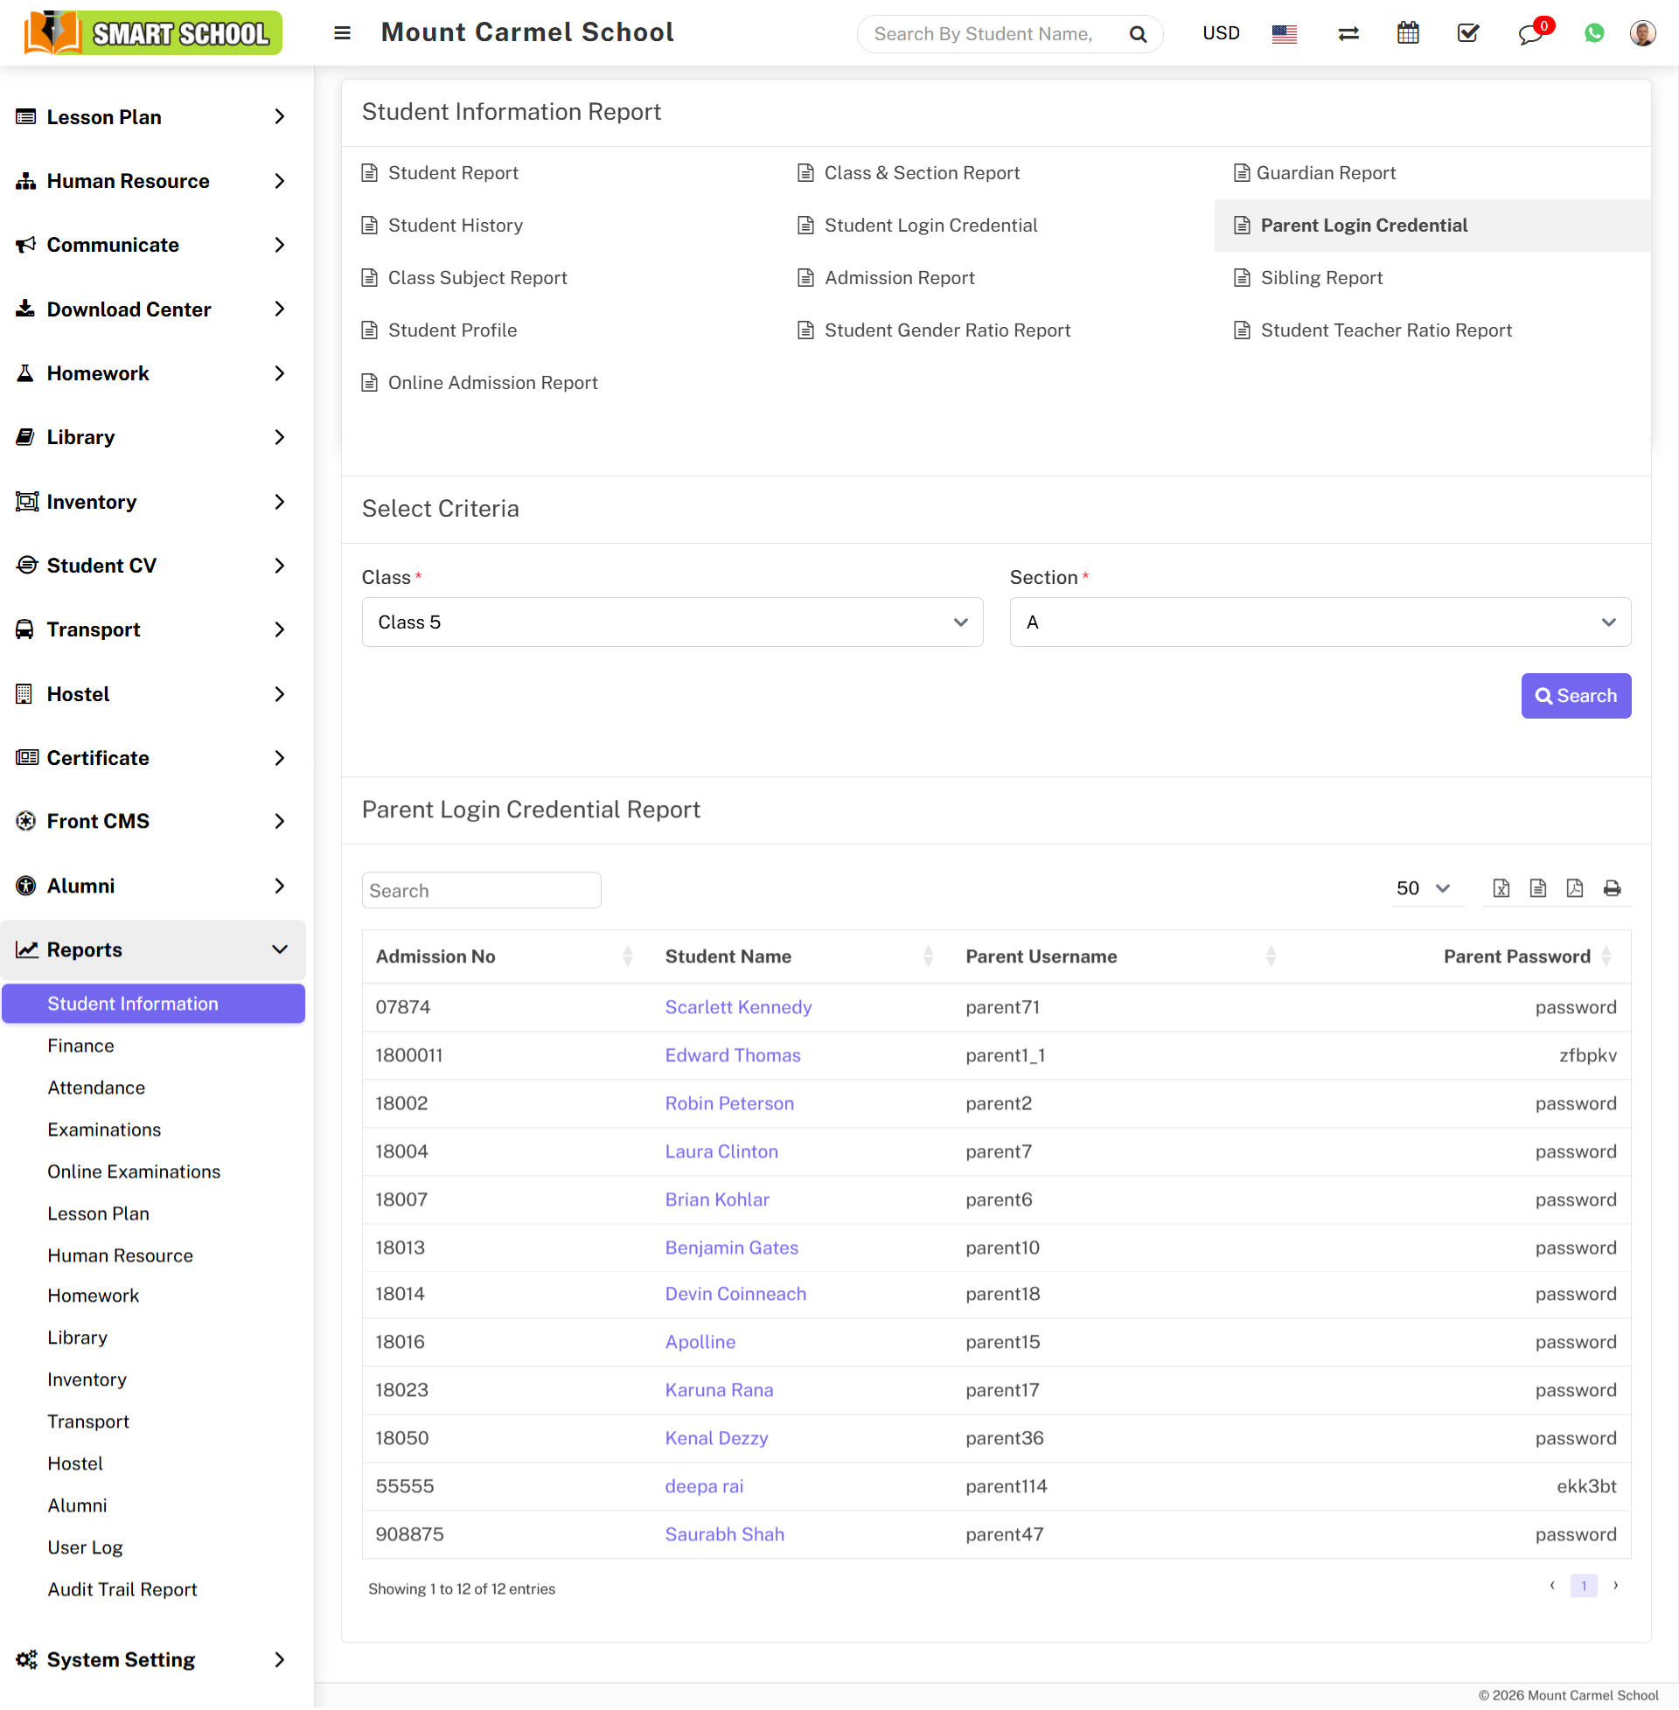This screenshot has width=1679, height=1710.
Task: Click the table Search input field
Action: 481,891
